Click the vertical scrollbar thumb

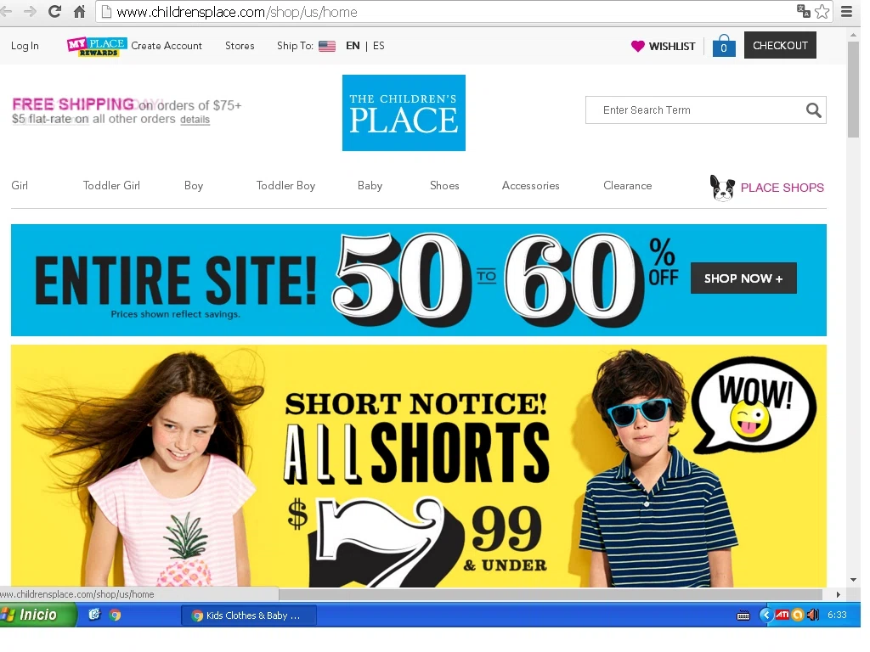853,88
